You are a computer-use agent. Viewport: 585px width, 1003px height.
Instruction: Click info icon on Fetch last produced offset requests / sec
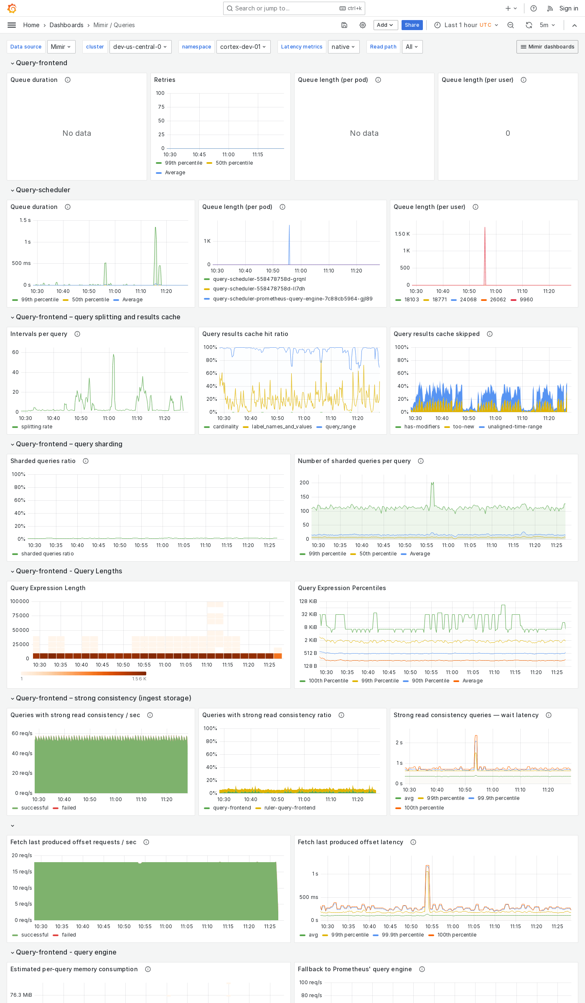click(x=146, y=842)
